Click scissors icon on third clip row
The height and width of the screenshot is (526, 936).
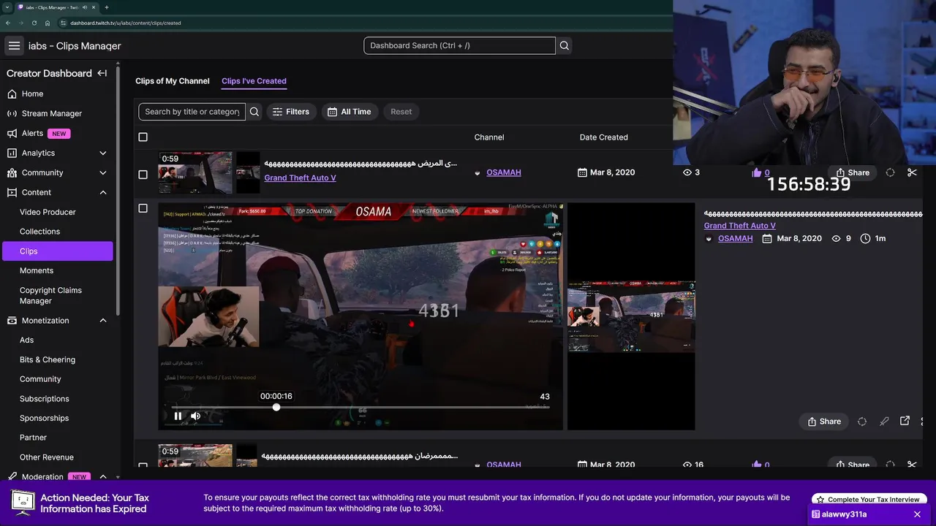[x=912, y=465]
